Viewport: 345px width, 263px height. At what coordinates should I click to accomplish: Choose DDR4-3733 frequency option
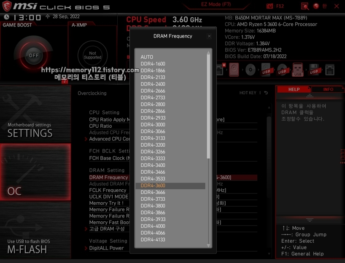point(153,199)
